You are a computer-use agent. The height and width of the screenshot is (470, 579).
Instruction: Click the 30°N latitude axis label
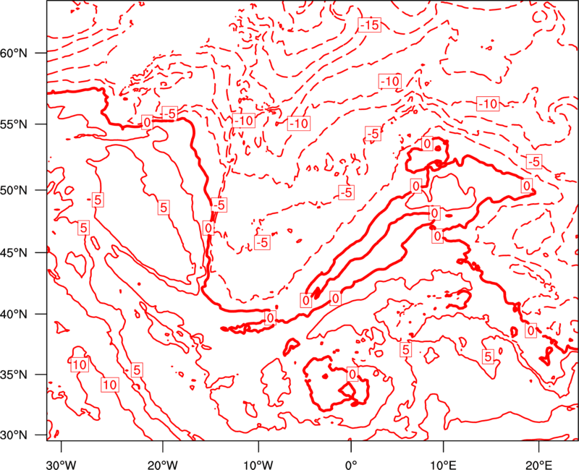coord(14,435)
